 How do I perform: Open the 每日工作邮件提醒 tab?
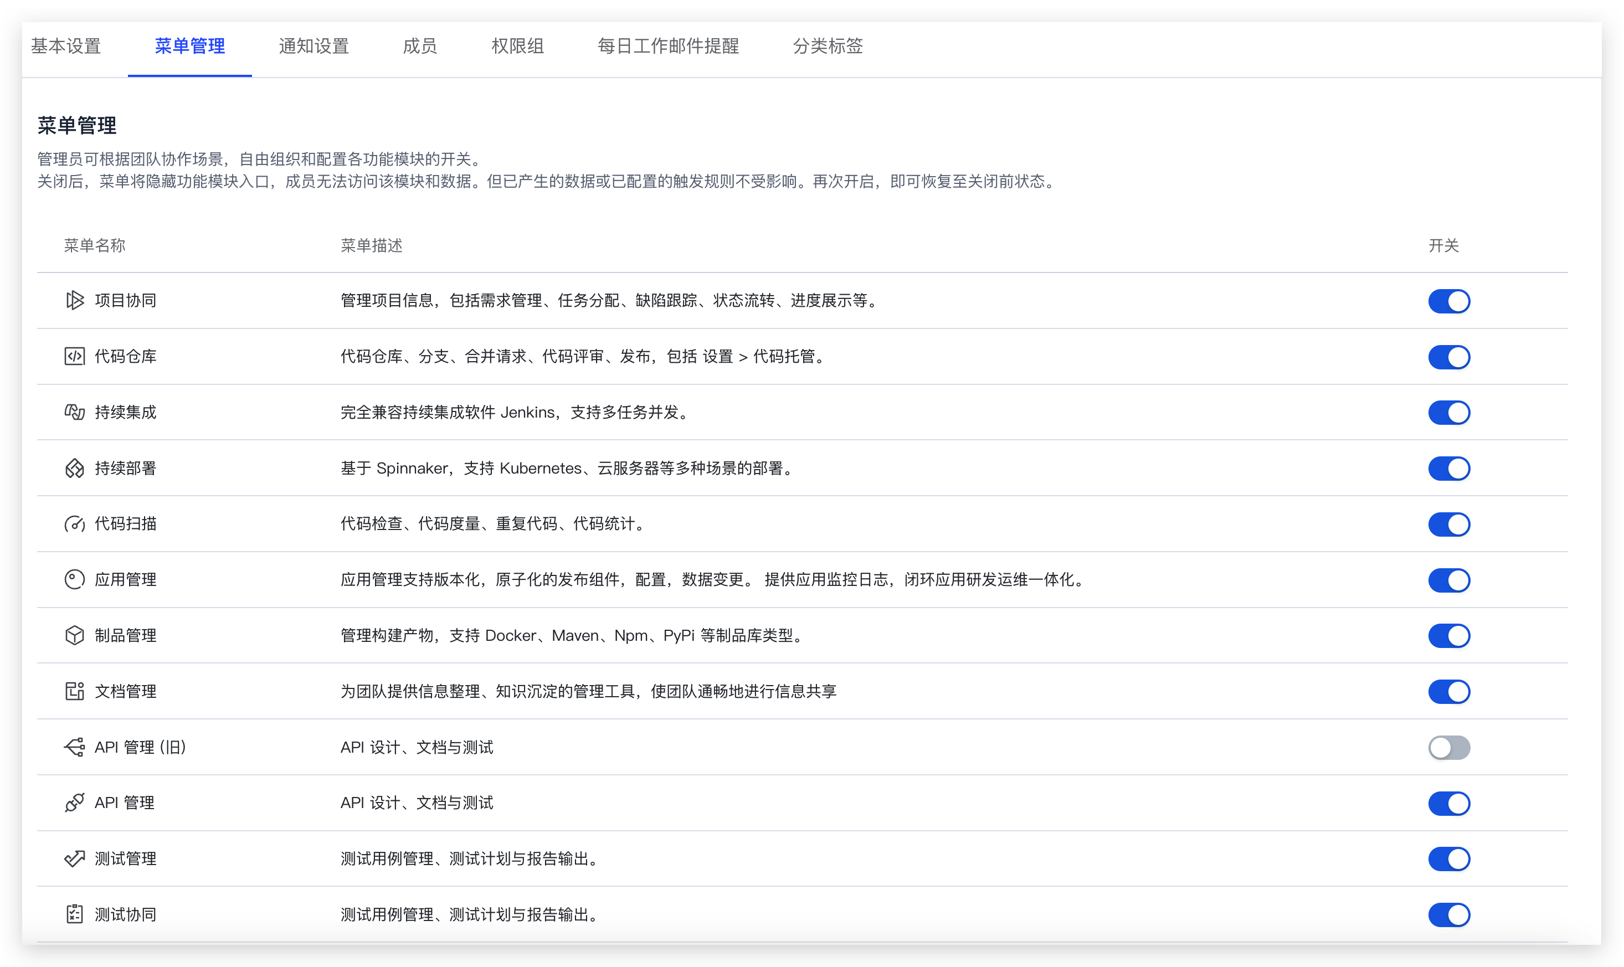pos(668,45)
